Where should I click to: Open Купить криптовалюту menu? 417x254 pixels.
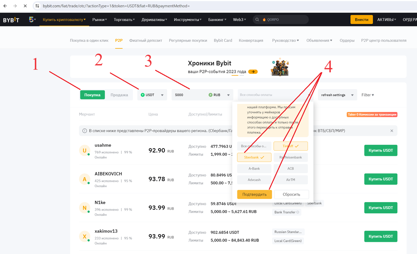coord(64,20)
